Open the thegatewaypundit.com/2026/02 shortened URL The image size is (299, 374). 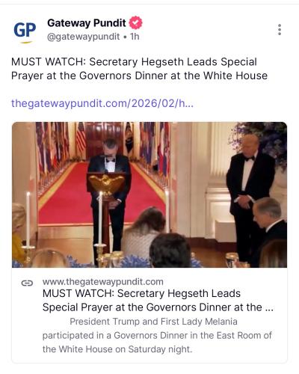102,103
